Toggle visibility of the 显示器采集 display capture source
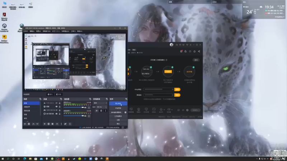Viewport: 287px width, 161px height. [56, 113]
